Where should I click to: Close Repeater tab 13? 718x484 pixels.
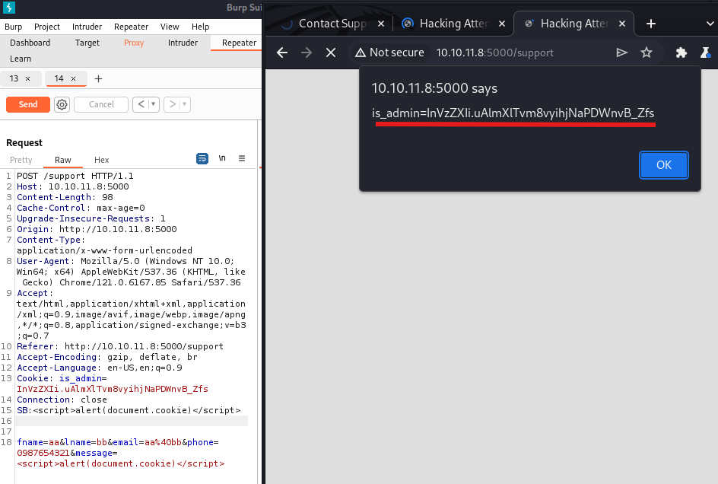[x=28, y=79]
